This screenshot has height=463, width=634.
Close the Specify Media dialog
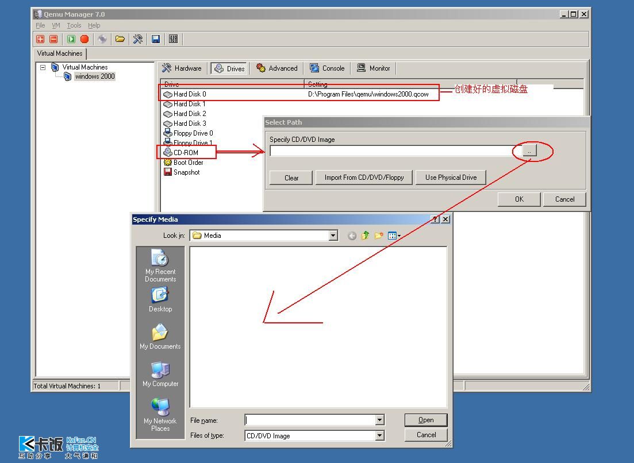[x=445, y=219]
